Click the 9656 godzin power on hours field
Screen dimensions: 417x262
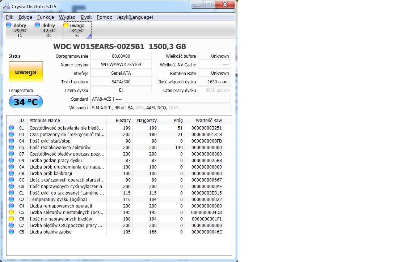(x=214, y=90)
